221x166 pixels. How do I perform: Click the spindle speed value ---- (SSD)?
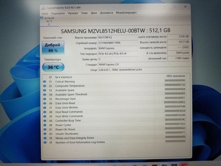click(178, 47)
